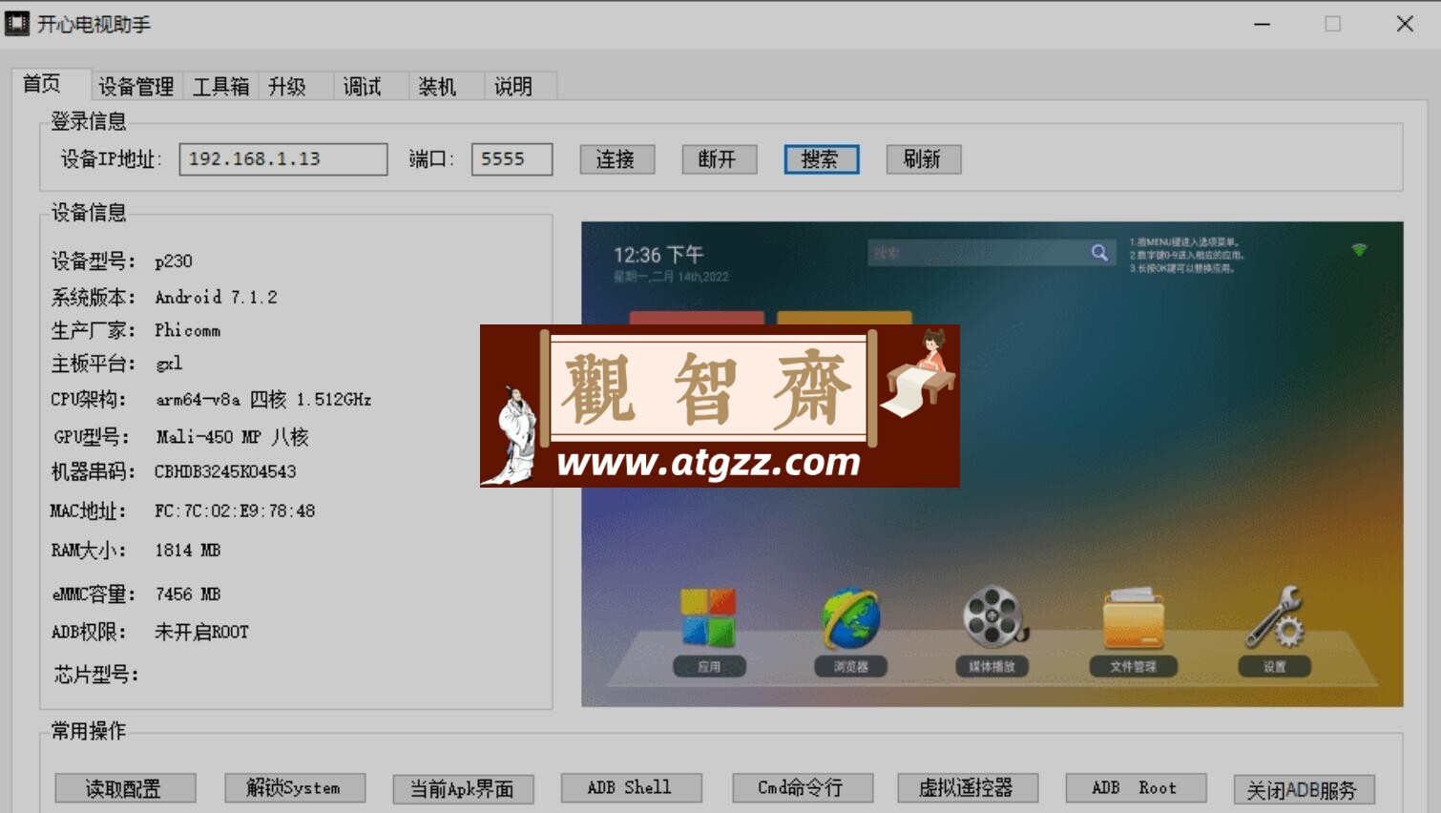Open the 应用 apps icon in TV preview

pyautogui.click(x=708, y=617)
